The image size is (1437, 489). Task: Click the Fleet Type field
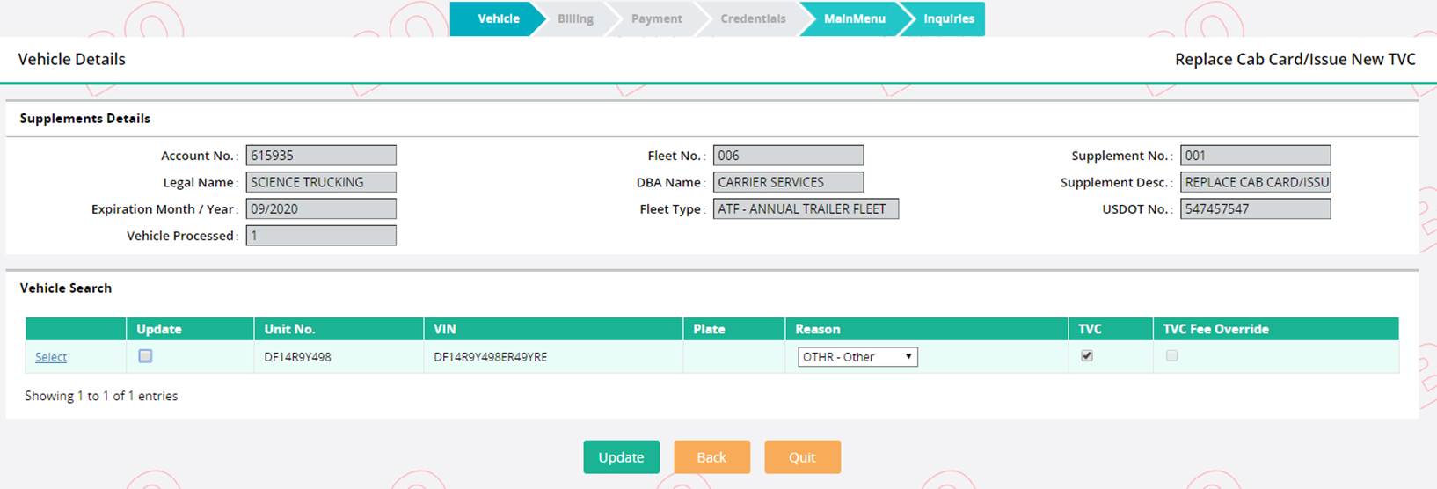tap(806, 209)
